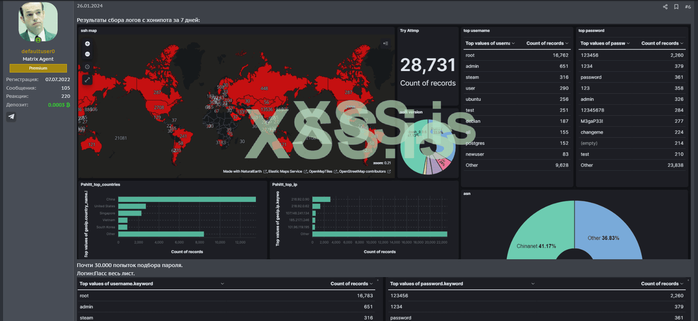Open the external link icon after OpenStreetMap contributors
Image resolution: width=698 pixels, height=321 pixels.
389,171
